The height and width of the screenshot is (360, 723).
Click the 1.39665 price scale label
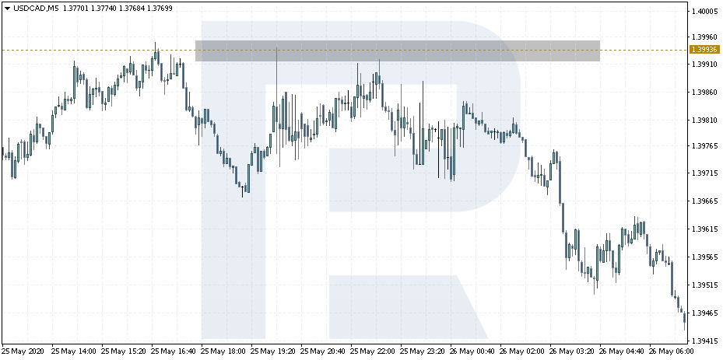705,201
